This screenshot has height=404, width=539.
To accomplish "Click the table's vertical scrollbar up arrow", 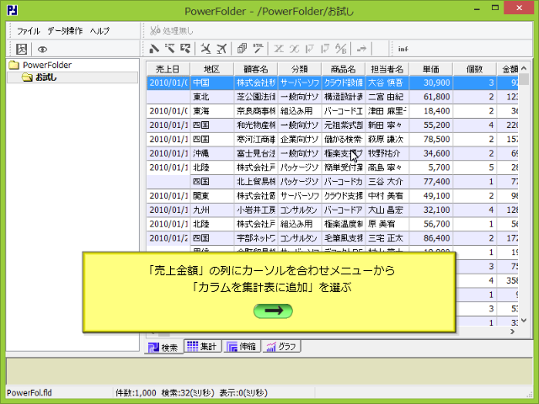I will coord(524,68).
